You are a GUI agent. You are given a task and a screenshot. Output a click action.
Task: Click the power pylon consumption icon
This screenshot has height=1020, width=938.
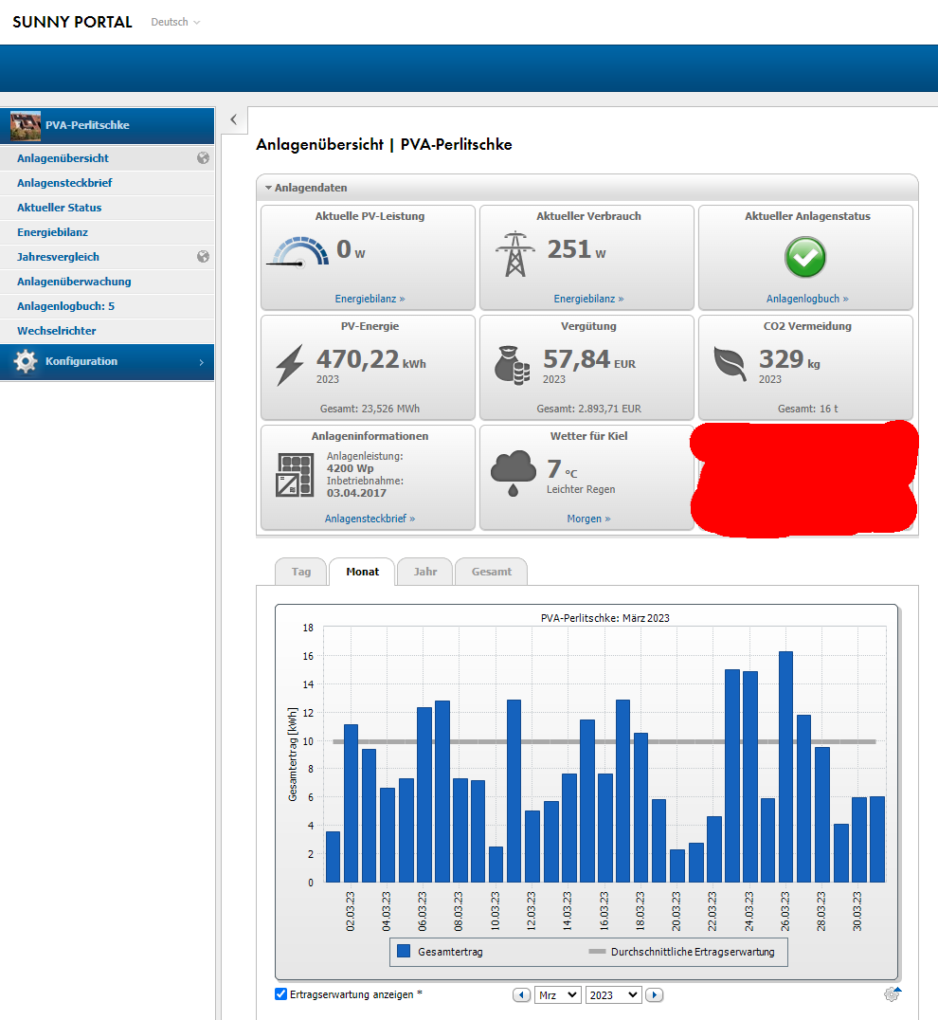(x=514, y=254)
